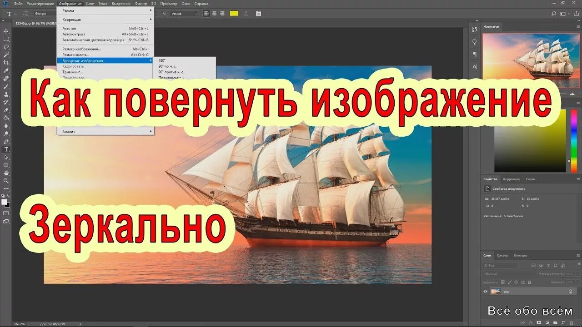The width and height of the screenshot is (582, 327).
Task: Click the yellow text color swatch
Action: tap(234, 14)
